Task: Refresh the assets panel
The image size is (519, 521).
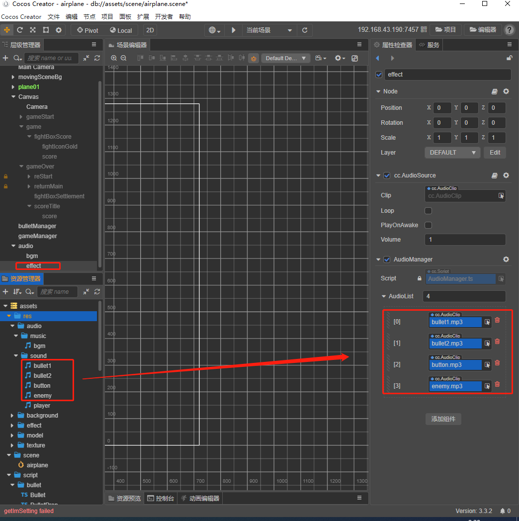Action: pyautogui.click(x=97, y=292)
